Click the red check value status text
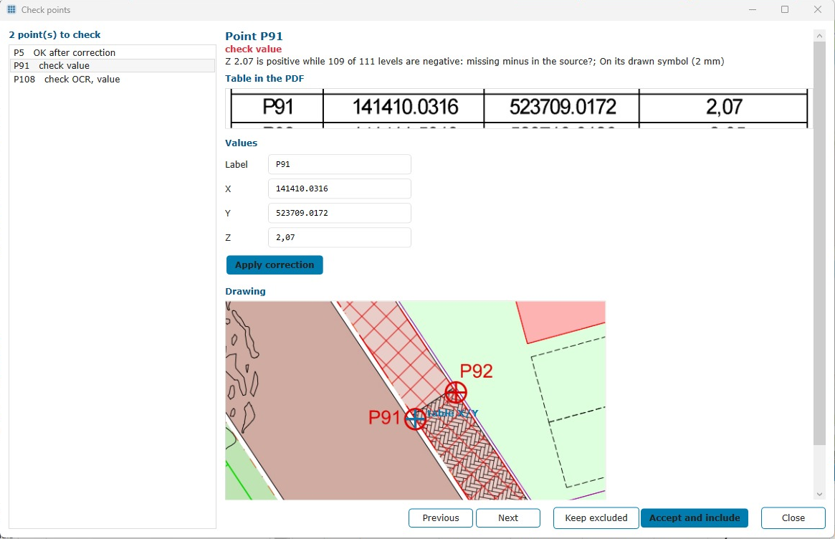Viewport: 835px width, 539px height. pos(254,49)
